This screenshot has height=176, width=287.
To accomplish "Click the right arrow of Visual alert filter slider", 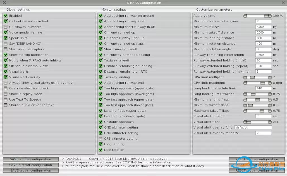I will (270, 122).
